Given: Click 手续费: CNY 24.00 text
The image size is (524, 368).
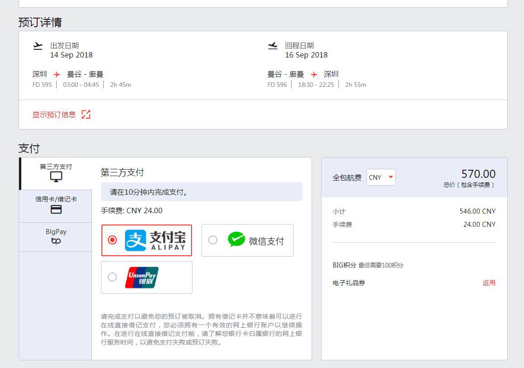Looking at the screenshot, I should 132,211.
